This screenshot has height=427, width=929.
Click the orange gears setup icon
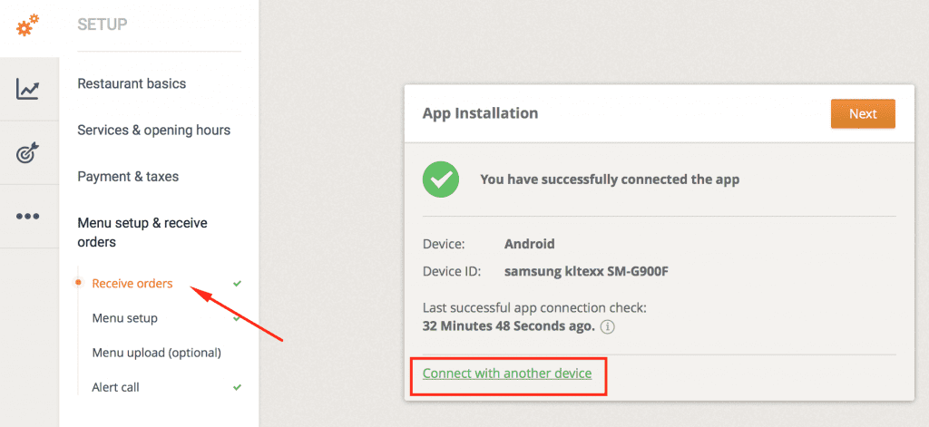coord(28,25)
